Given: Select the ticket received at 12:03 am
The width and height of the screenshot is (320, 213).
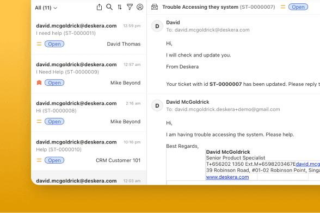Looking at the screenshot, I should [89, 178].
